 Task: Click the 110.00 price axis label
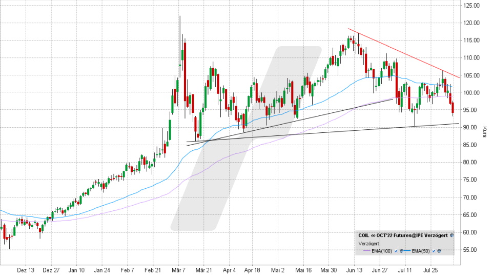pyautogui.click(x=471, y=58)
